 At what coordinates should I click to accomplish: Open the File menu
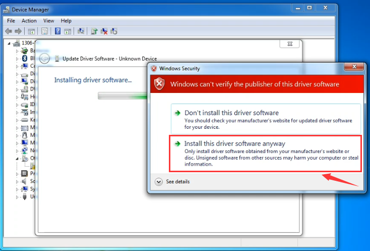[x=11, y=21]
